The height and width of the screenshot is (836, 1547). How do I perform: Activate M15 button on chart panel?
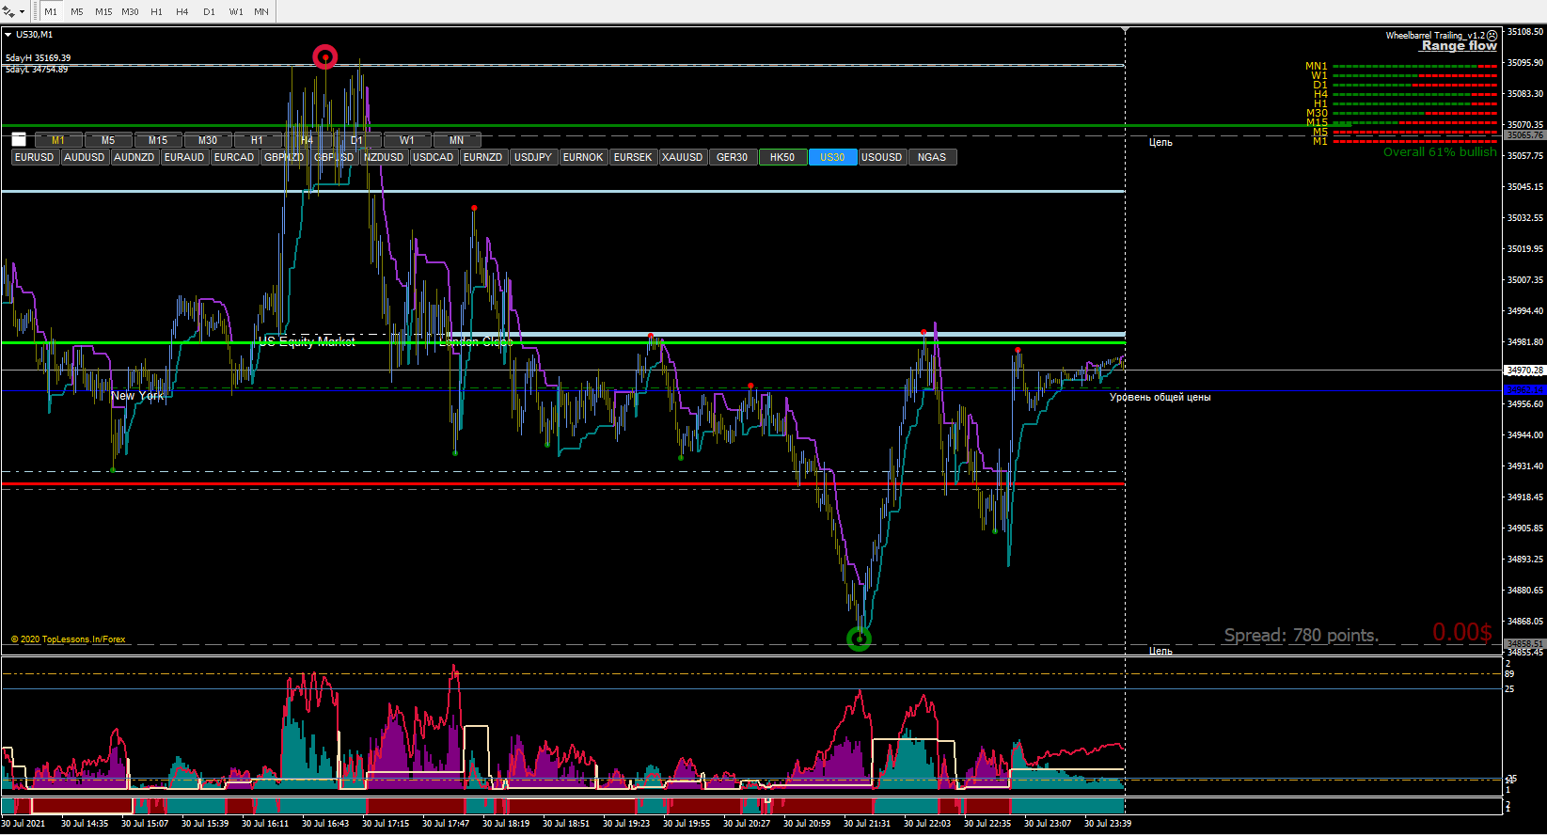point(158,140)
